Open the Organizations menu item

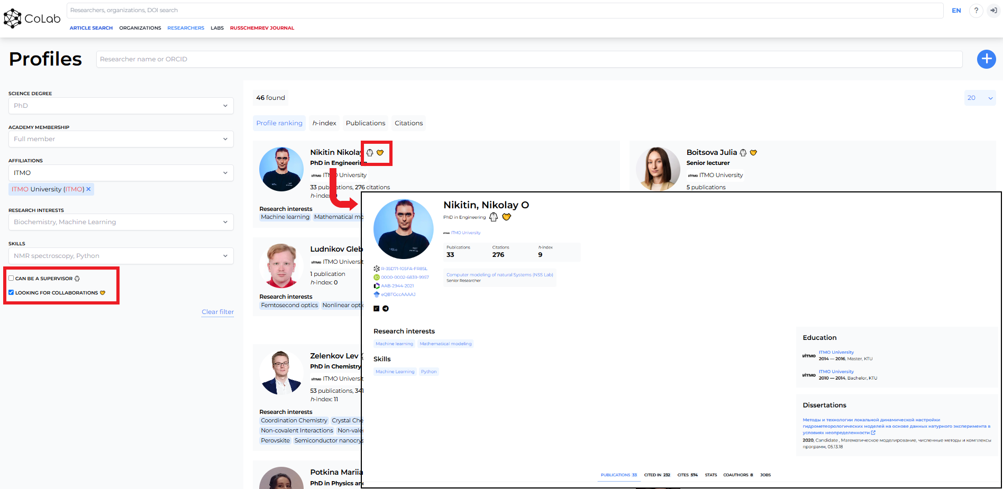coord(140,28)
